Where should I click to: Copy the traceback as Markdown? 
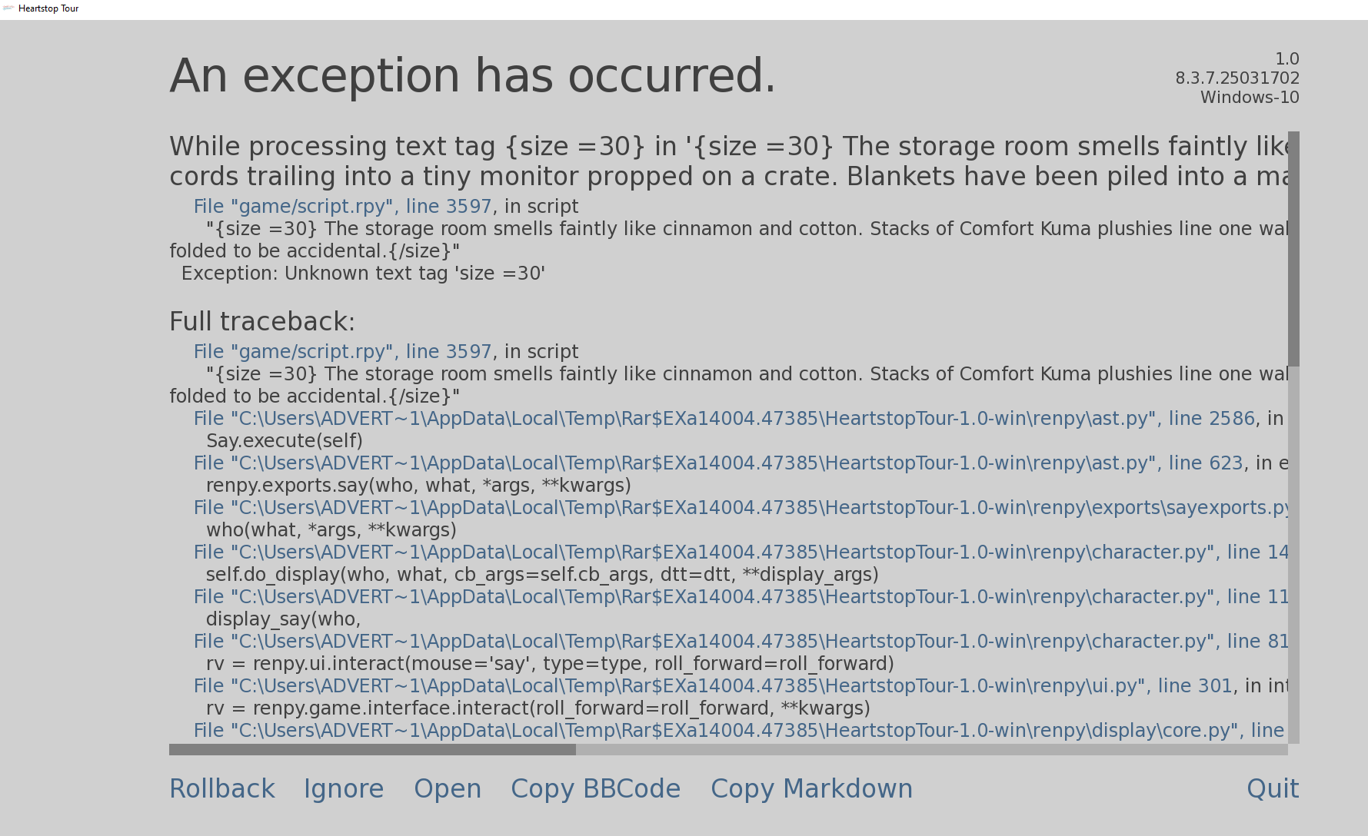811,788
